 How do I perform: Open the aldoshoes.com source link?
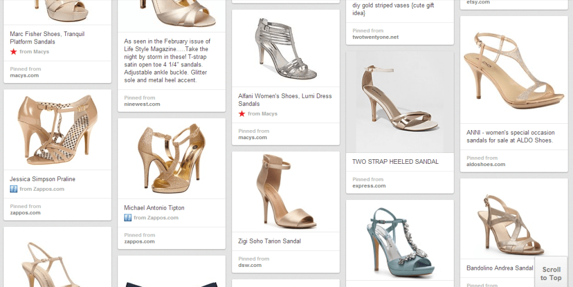point(486,164)
